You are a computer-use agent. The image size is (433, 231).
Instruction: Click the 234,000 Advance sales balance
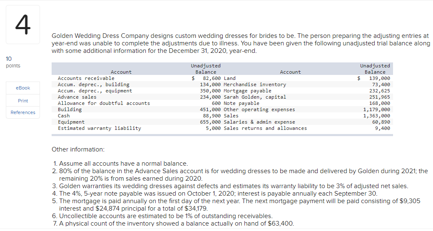[x=210, y=97]
